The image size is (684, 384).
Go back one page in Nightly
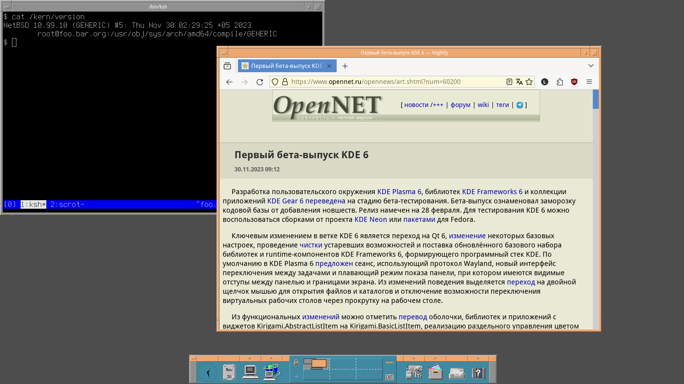coord(229,82)
